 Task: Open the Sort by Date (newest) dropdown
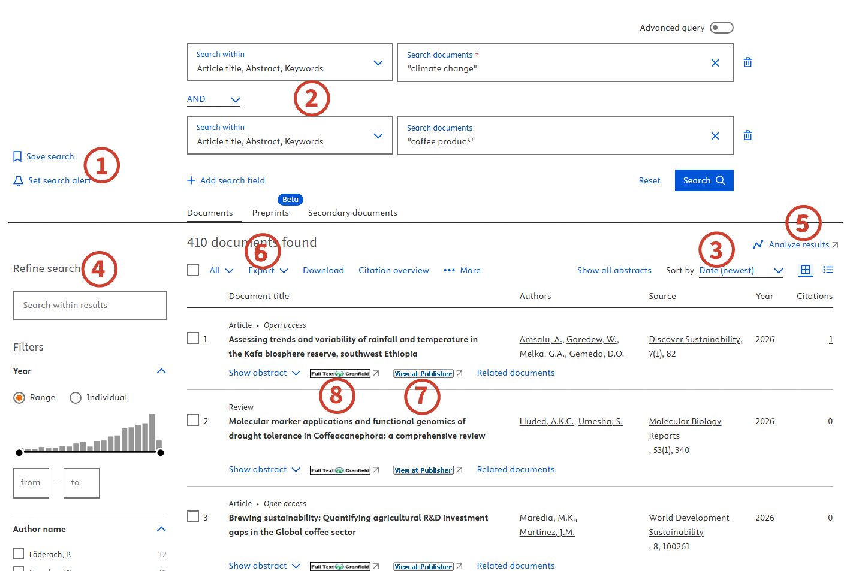click(x=741, y=271)
